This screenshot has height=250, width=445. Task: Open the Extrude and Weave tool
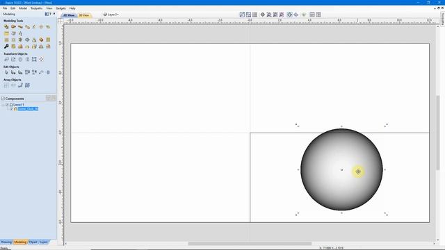pyautogui.click(x=20, y=27)
